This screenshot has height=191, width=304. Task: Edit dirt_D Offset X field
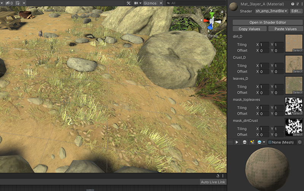pyautogui.click(x=264, y=51)
